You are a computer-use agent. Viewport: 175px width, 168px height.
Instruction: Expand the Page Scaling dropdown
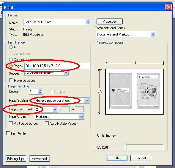pos(86,101)
